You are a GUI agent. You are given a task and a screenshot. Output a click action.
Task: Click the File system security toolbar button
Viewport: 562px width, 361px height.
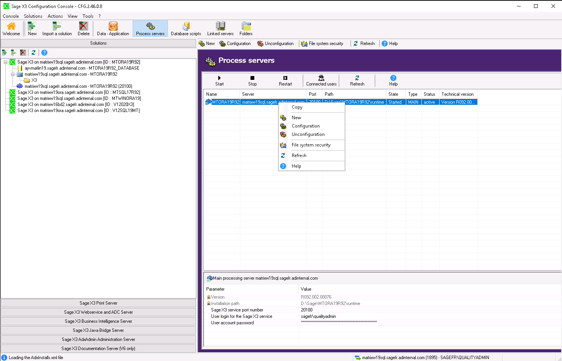pos(322,44)
